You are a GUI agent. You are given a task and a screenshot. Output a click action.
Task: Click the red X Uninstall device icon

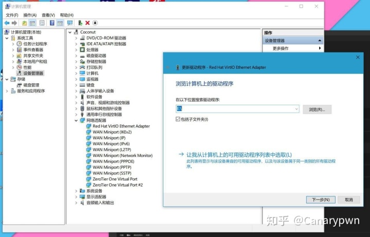tap(87, 23)
